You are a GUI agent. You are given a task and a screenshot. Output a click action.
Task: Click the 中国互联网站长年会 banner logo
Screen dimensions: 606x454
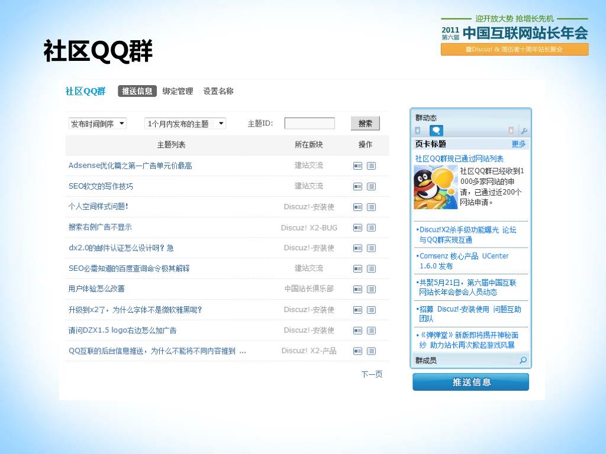(x=514, y=35)
